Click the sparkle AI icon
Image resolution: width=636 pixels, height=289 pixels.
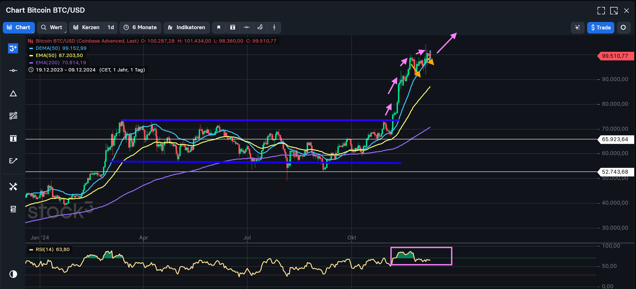click(x=578, y=28)
